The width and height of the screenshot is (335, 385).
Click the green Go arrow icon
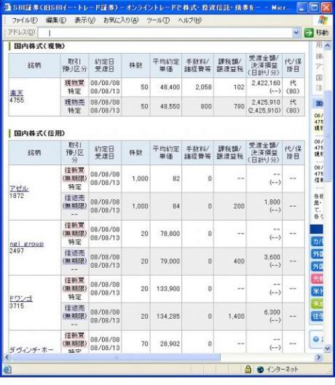[x=309, y=33]
